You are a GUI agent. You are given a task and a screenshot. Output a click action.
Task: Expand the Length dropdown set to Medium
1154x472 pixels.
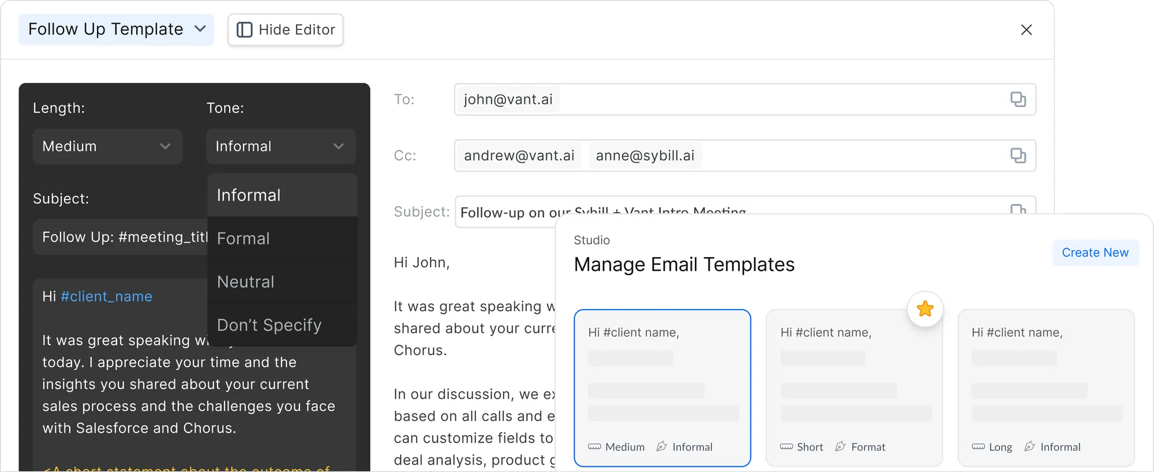pos(108,146)
